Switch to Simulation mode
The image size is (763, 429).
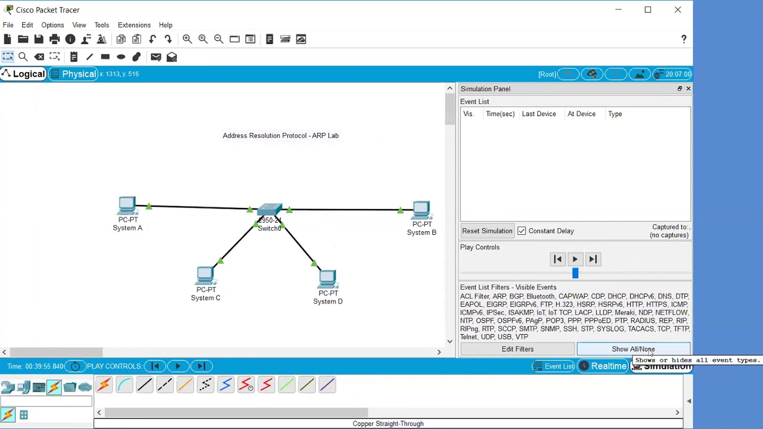[x=661, y=366]
